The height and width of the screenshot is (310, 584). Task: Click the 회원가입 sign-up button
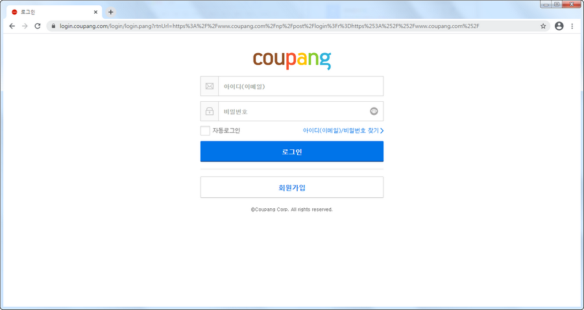pos(292,187)
